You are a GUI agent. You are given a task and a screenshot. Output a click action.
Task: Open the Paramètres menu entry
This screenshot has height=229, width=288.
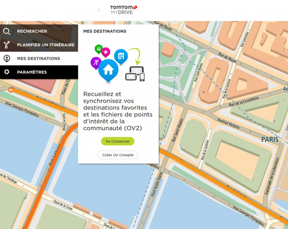[x=39, y=72]
